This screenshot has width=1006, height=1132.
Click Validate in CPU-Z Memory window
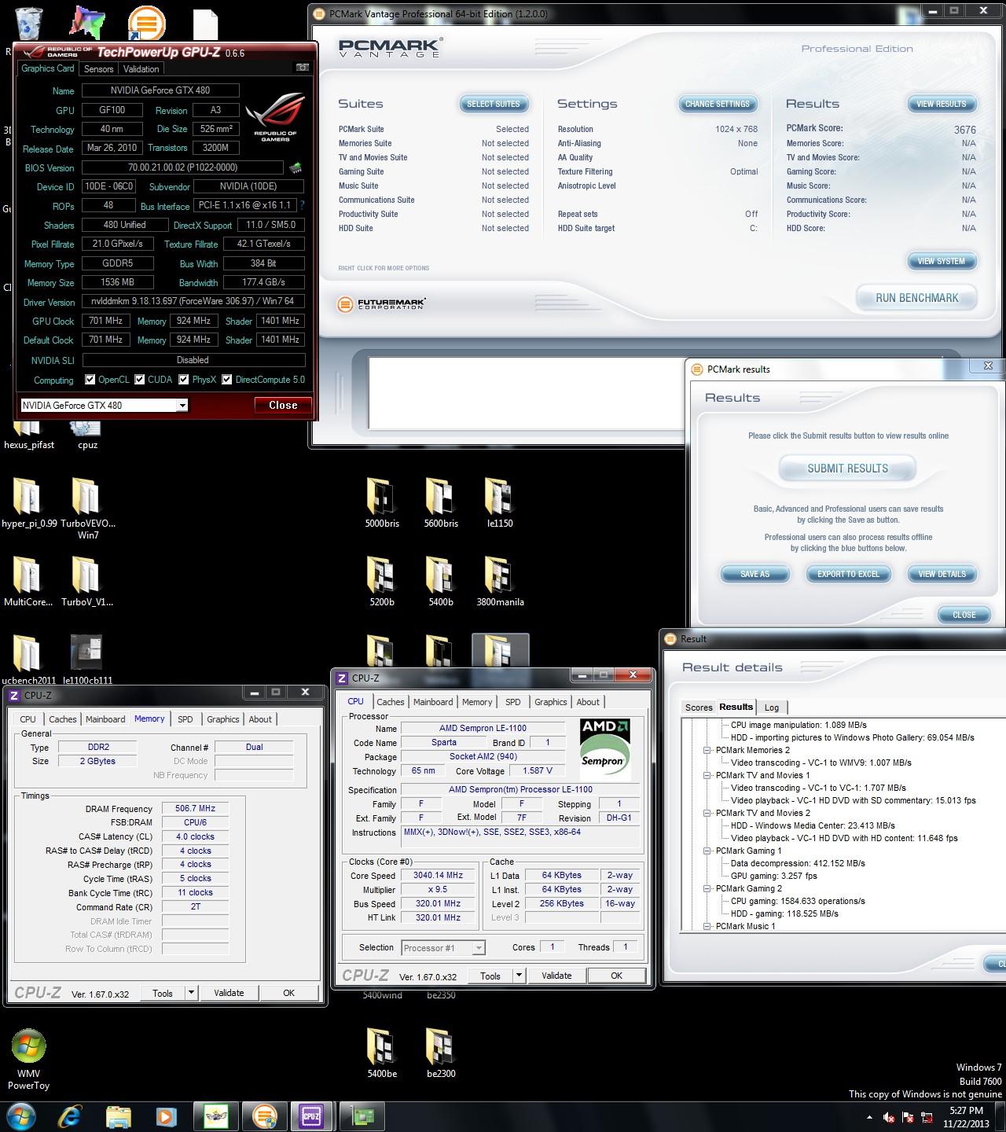pyautogui.click(x=229, y=993)
